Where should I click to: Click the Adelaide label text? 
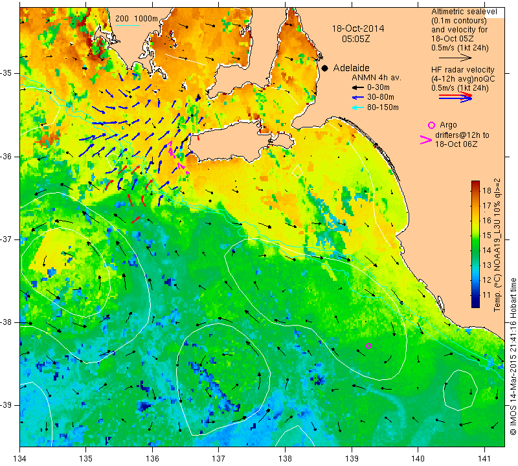[x=351, y=68]
